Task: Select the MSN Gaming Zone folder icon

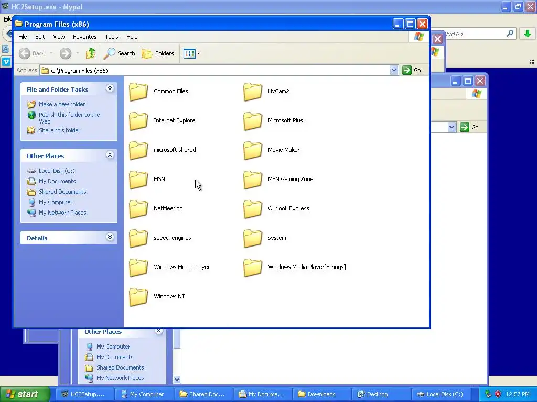Action: (x=253, y=180)
